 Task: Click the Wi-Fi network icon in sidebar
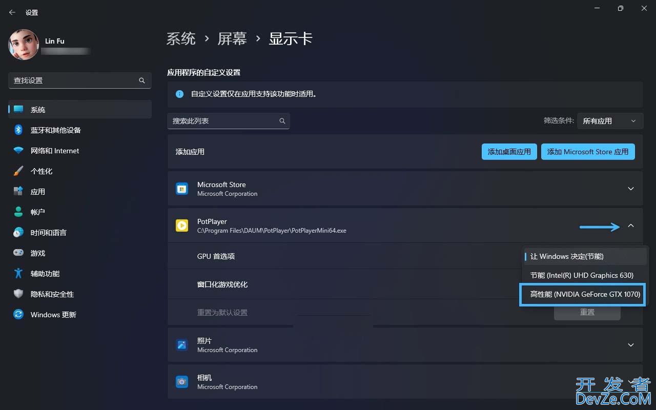pyautogui.click(x=18, y=151)
